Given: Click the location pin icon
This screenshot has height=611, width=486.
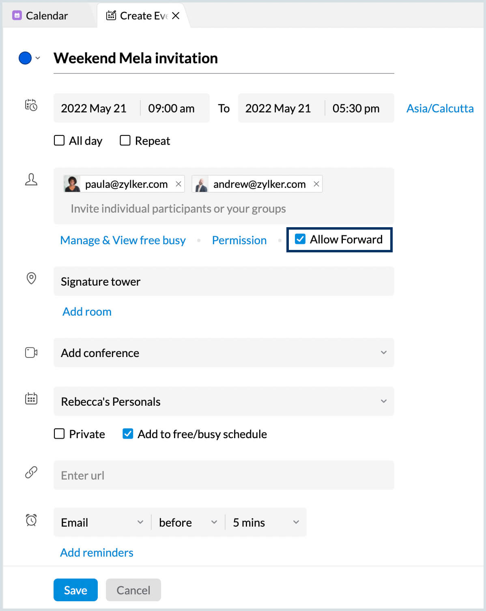Looking at the screenshot, I should coord(31,279).
